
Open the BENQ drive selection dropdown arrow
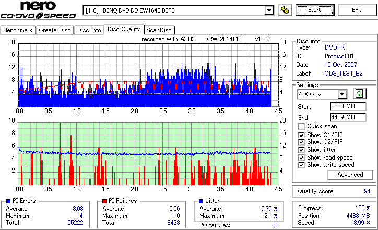[269, 10]
